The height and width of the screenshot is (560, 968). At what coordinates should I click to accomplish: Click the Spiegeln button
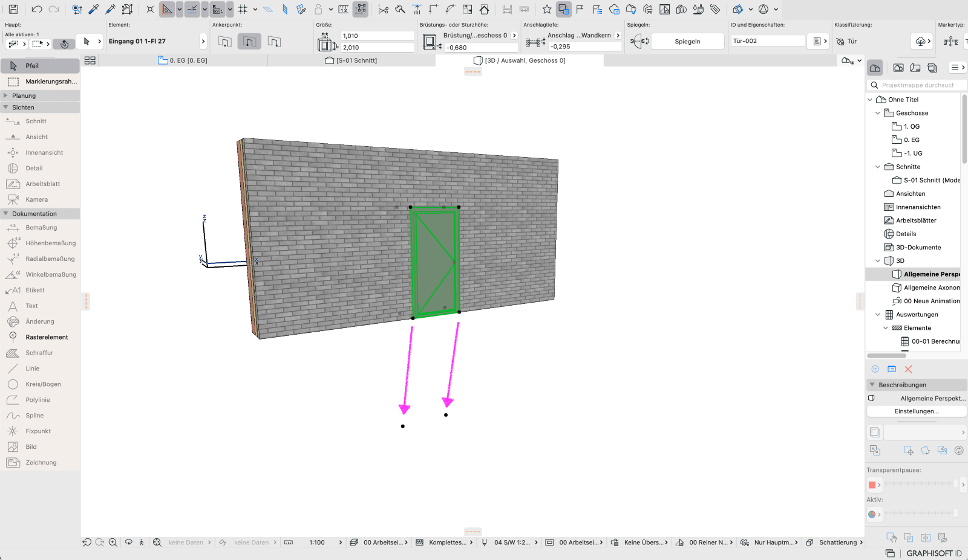pos(687,41)
